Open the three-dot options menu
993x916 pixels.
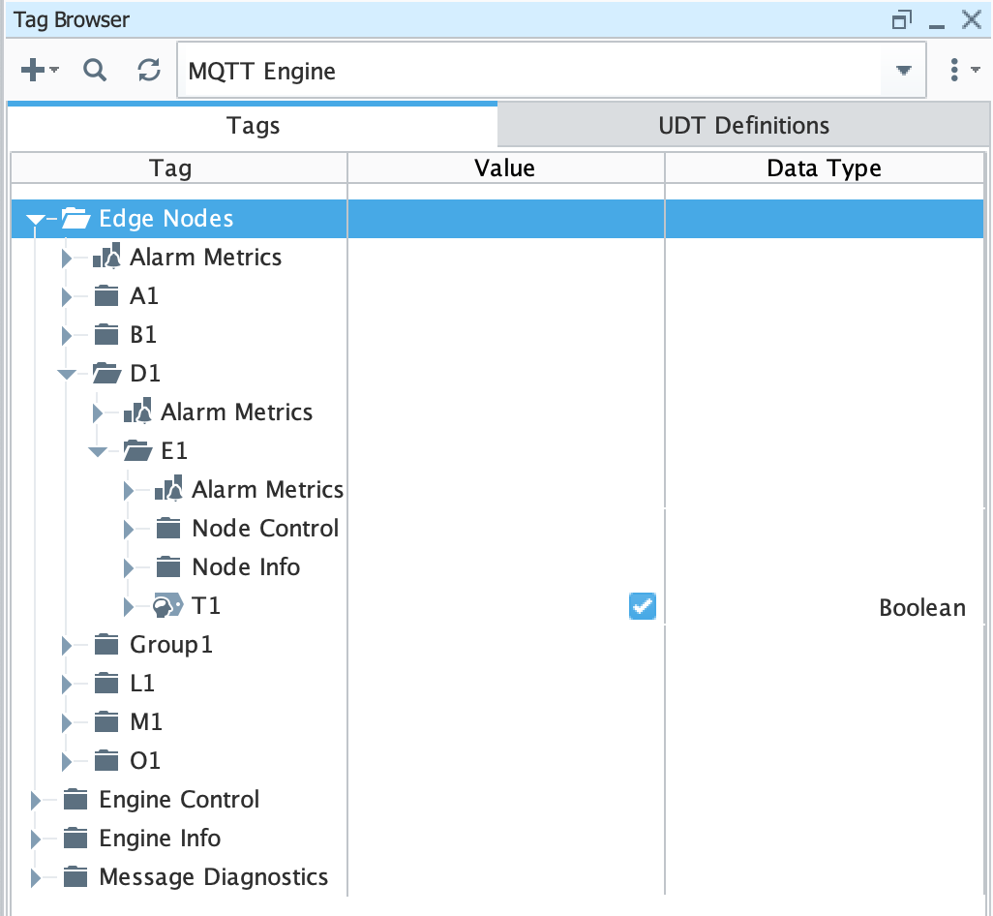[x=955, y=71]
